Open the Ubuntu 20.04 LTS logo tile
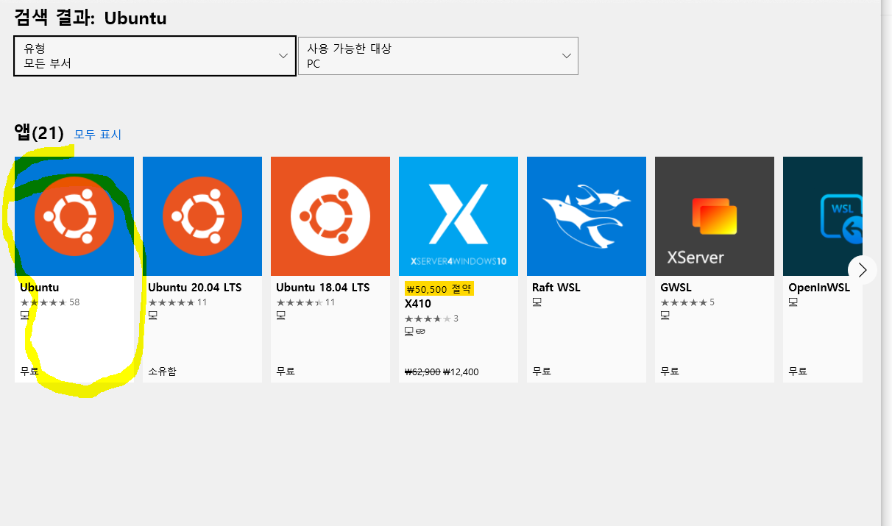892x526 pixels. point(202,216)
